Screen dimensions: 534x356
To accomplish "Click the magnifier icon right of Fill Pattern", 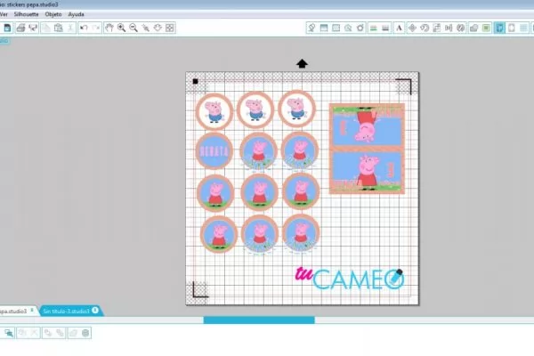I will point(348,28).
